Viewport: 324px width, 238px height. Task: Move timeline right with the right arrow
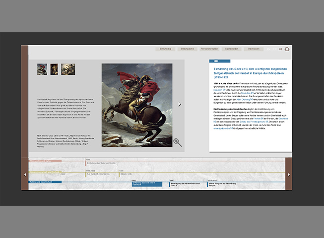click(289, 175)
